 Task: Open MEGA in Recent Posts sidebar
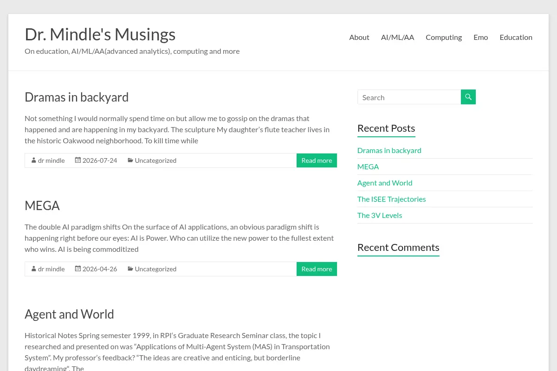coord(368,166)
